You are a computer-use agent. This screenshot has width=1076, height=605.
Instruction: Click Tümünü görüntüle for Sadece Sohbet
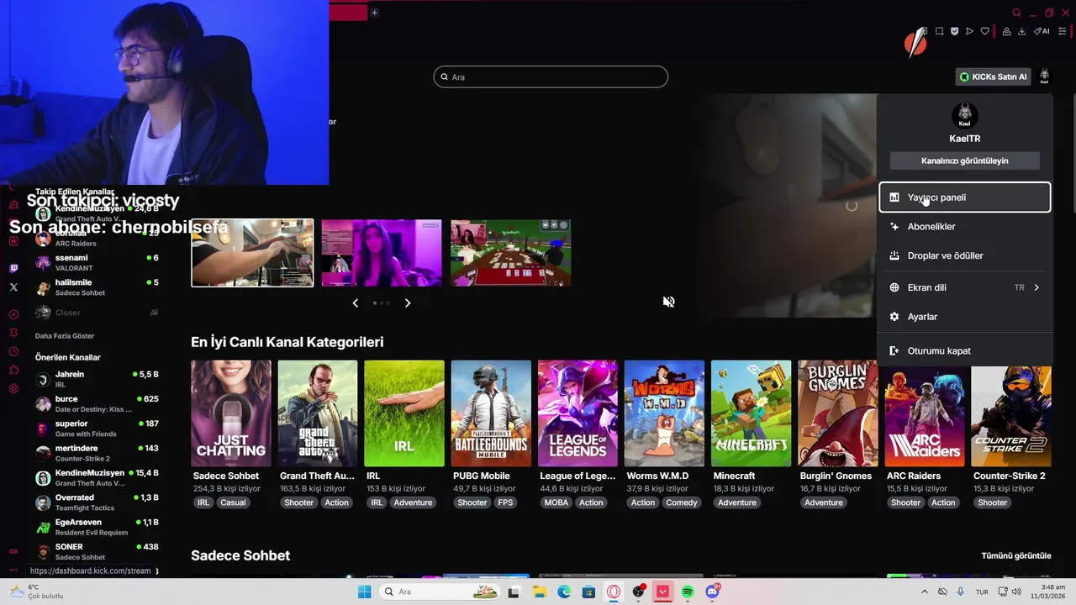pos(1016,555)
